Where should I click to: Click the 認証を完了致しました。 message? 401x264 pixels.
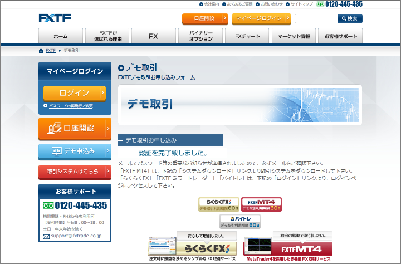tap(173, 153)
